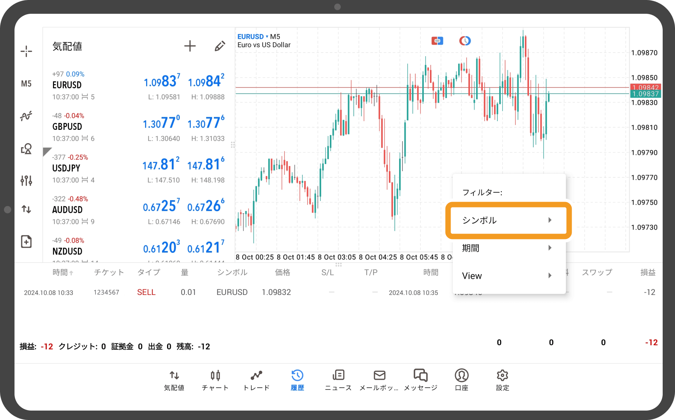Sort by the T/P column header

pos(371,272)
